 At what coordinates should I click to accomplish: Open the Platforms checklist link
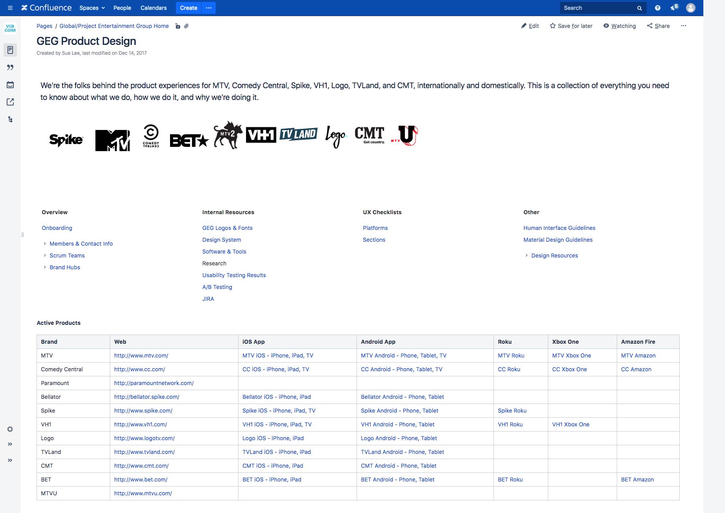375,228
